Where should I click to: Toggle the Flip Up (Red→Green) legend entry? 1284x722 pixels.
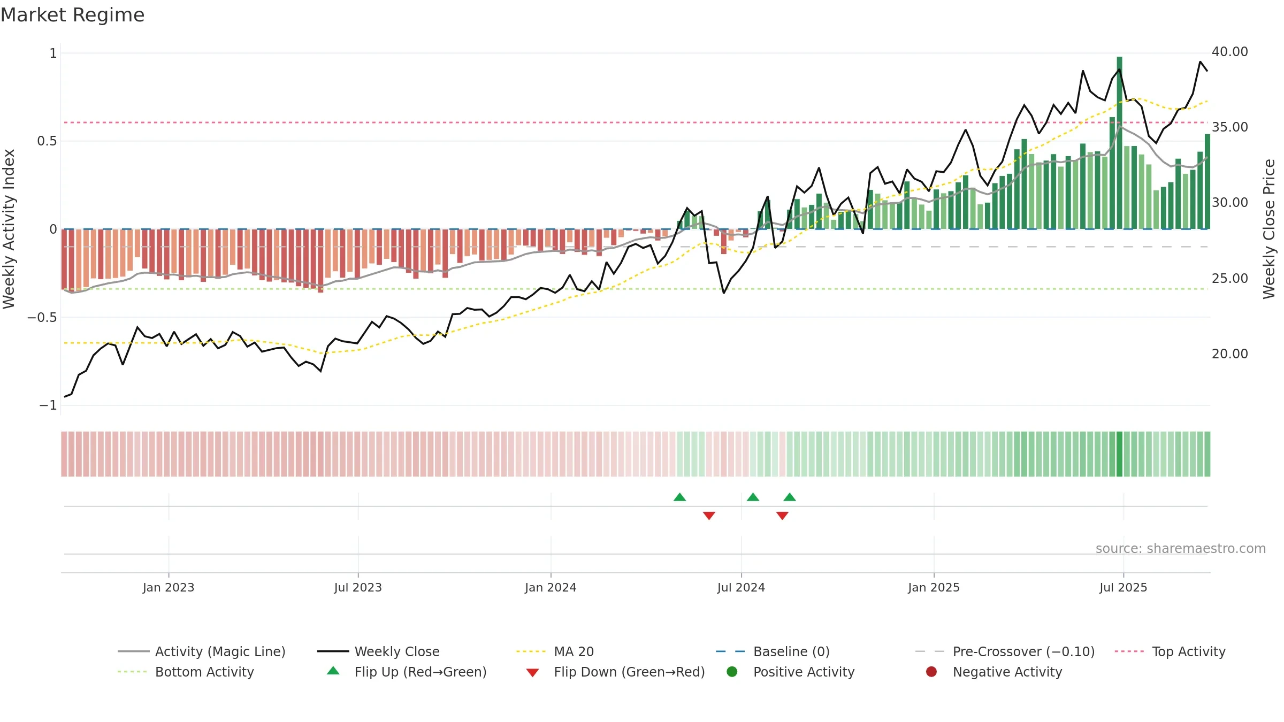[407, 672]
